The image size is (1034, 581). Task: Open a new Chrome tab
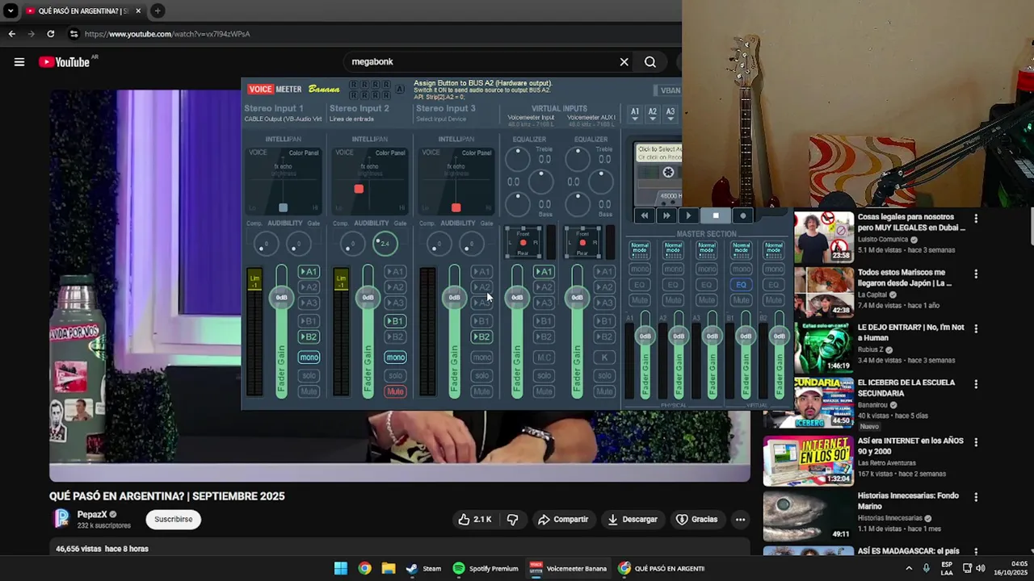pyautogui.click(x=158, y=10)
